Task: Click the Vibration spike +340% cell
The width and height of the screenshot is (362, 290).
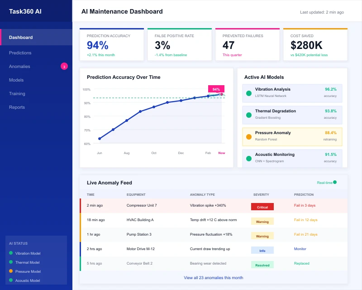Action: tap(208, 205)
